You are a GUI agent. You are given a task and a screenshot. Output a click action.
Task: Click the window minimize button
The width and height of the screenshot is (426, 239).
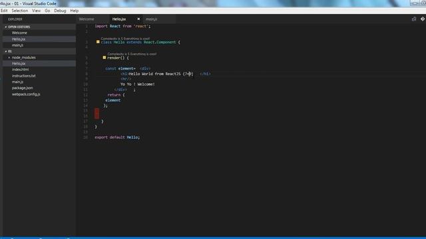[x=414, y=3]
